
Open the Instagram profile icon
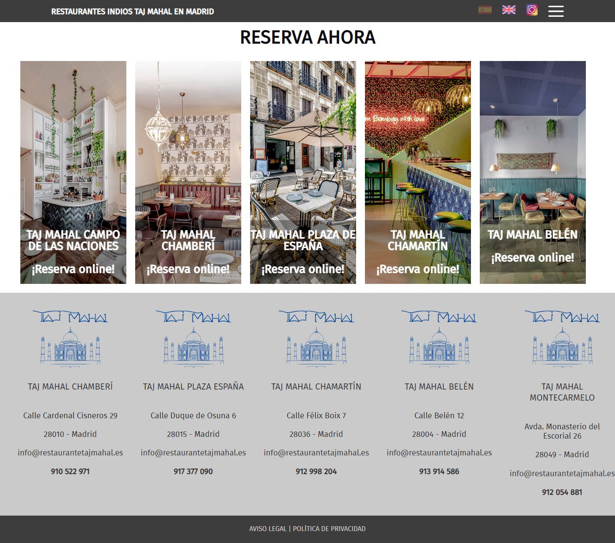point(532,10)
